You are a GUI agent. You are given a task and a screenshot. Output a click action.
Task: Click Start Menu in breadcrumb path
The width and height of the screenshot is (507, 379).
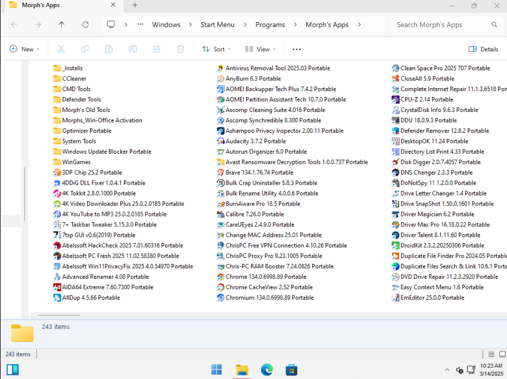217,24
